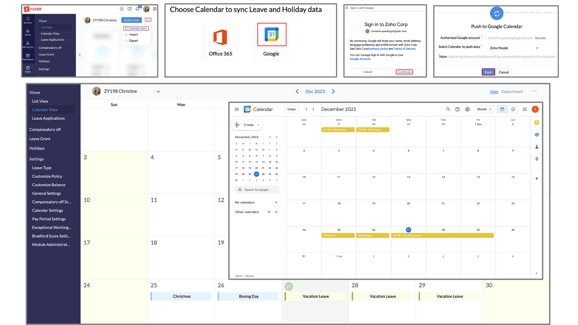The width and height of the screenshot is (578, 325).
Task: Click the Google Calendar search icon
Action: coord(448,109)
